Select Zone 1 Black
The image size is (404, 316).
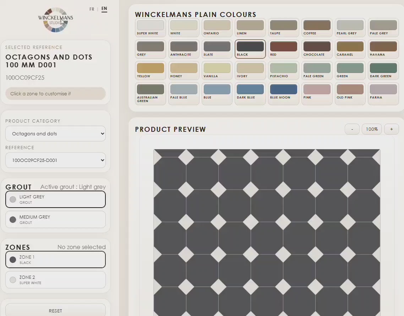[55, 259]
